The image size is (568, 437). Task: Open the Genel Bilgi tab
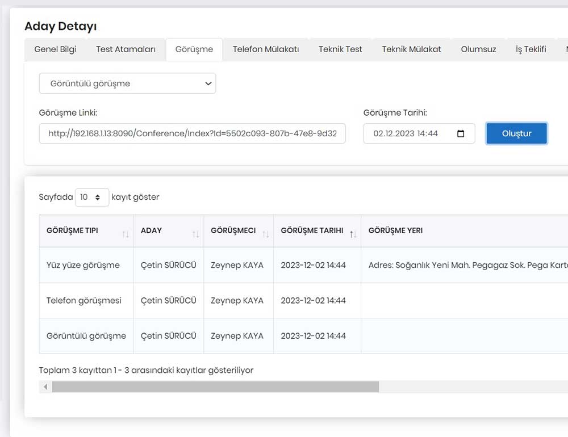pos(55,49)
